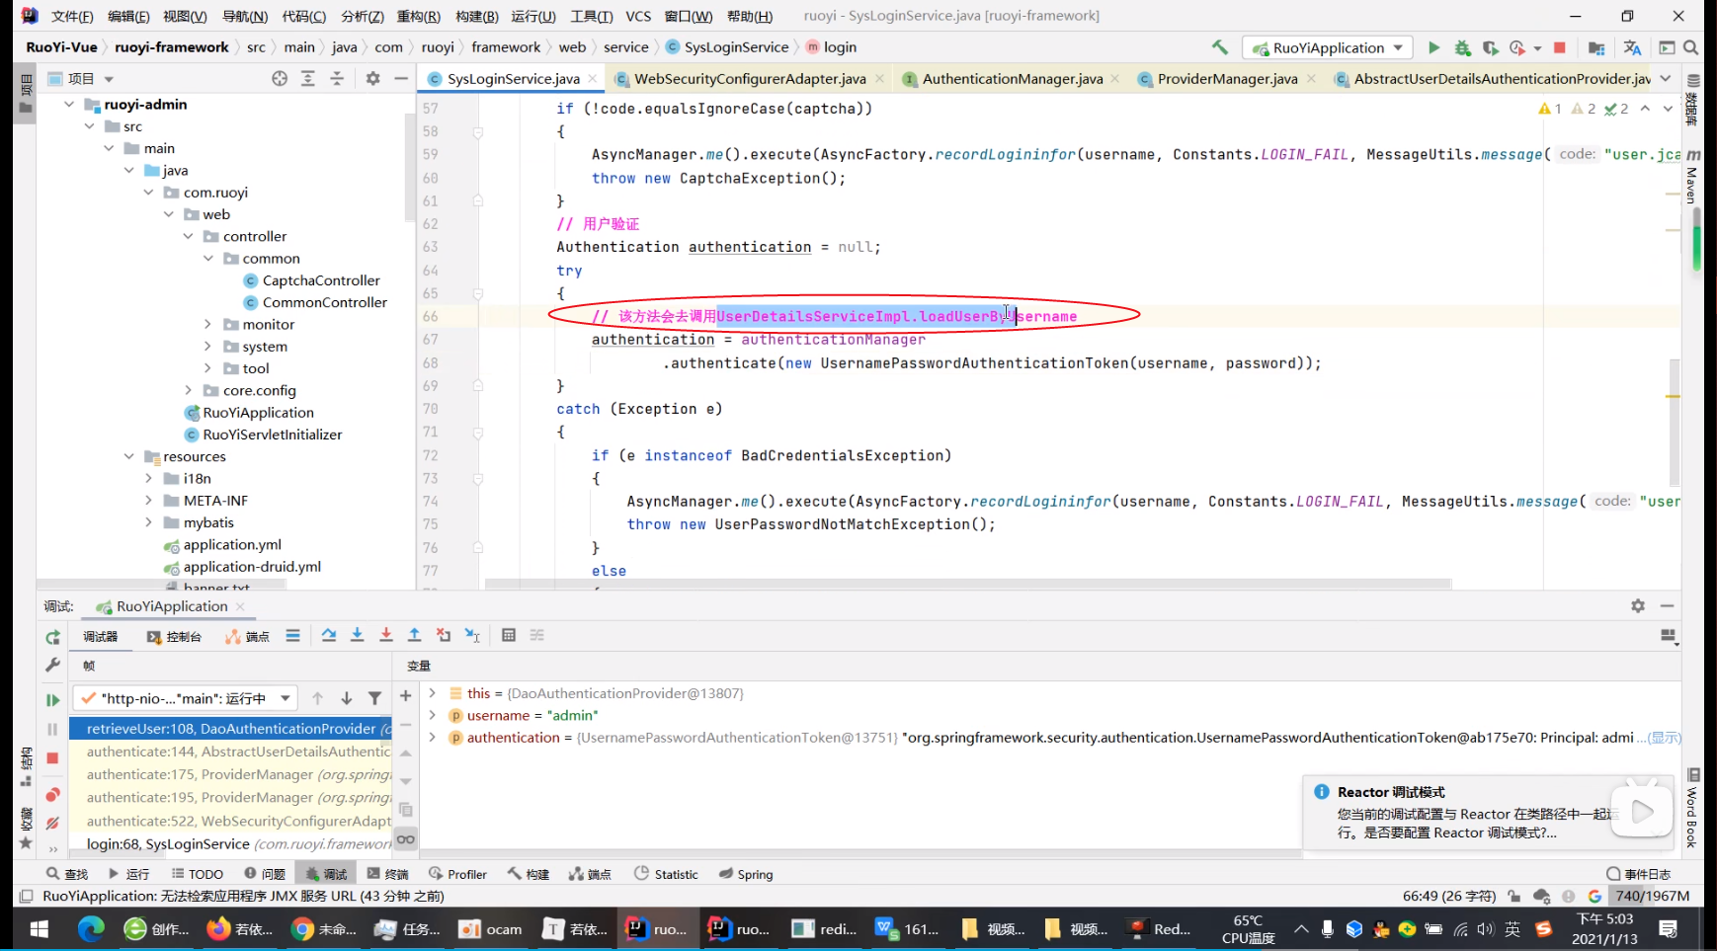
Task: Switch to the ProviderManager.java tab
Action: (1227, 78)
